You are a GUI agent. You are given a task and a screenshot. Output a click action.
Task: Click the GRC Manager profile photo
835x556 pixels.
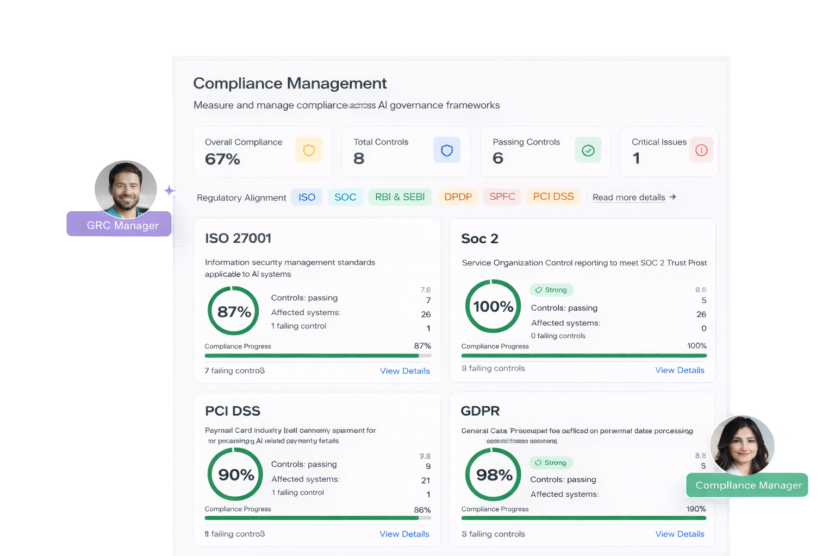point(126,188)
